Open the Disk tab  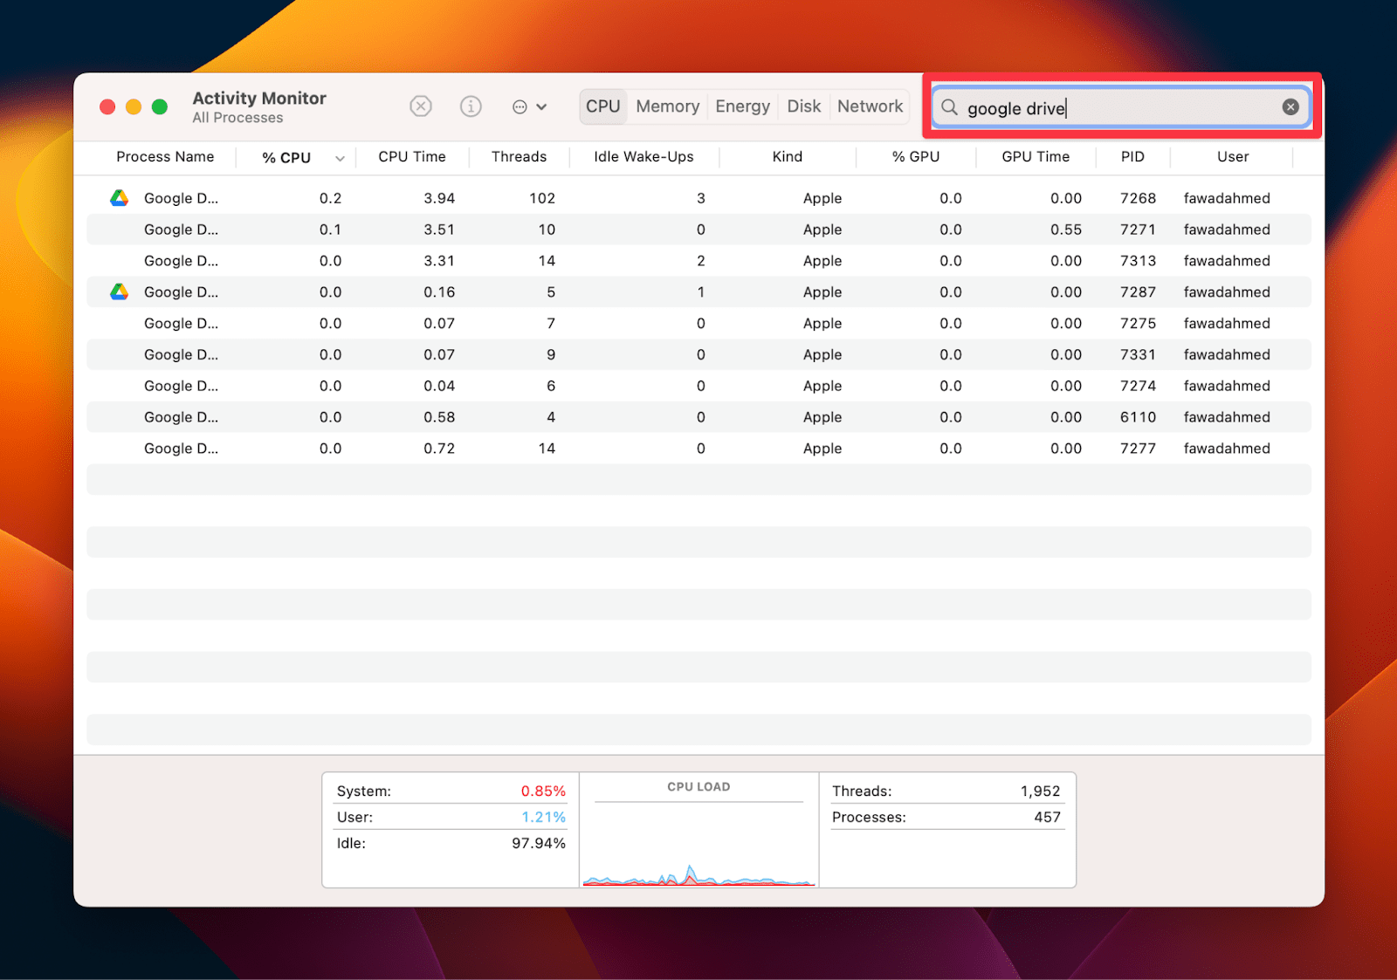pyautogui.click(x=803, y=106)
